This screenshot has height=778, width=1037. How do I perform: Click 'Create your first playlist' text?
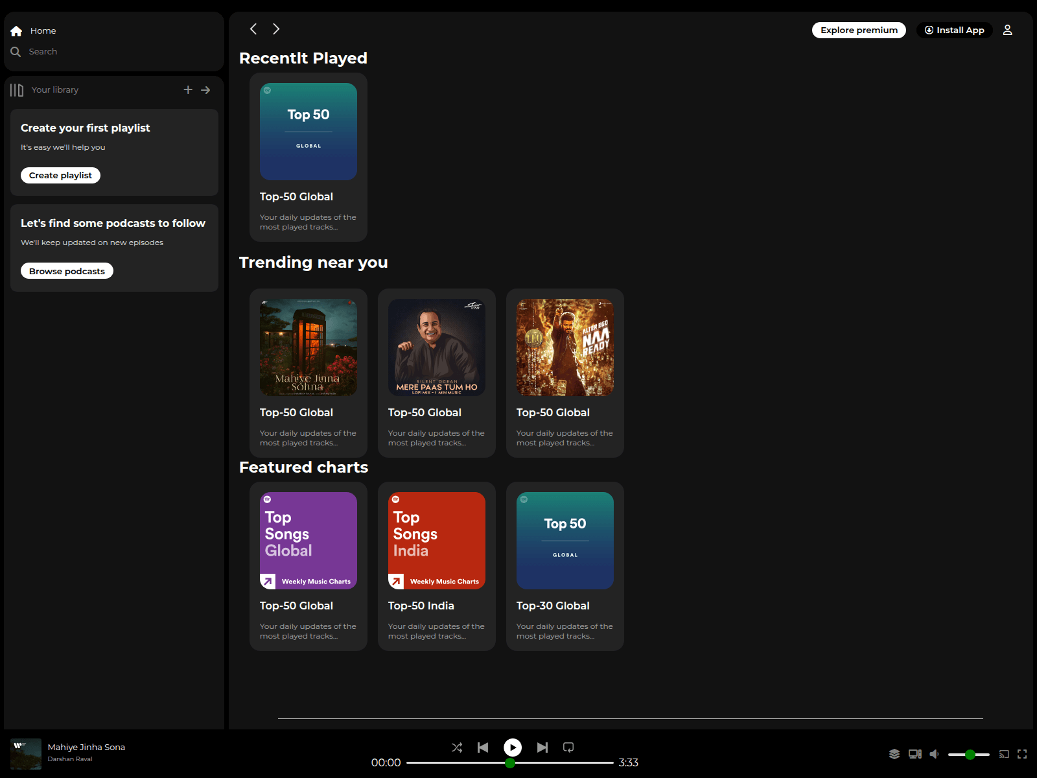tap(86, 128)
